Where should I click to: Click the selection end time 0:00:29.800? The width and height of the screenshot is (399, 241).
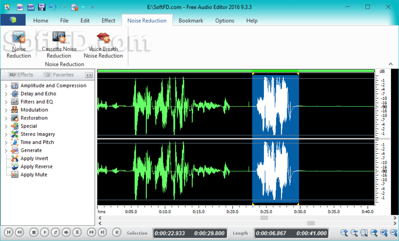[209, 233]
